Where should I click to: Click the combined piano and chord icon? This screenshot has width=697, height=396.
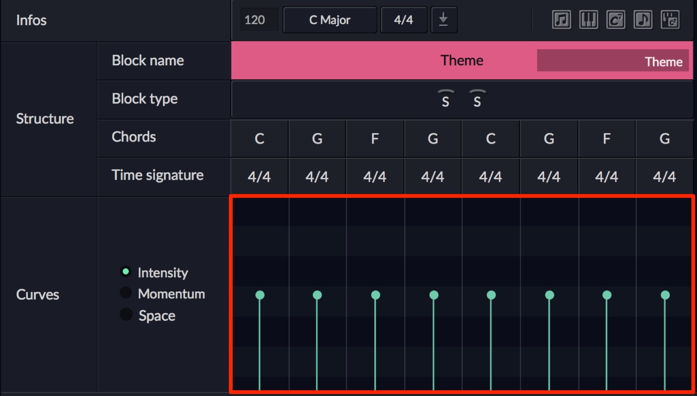pyautogui.click(x=670, y=20)
